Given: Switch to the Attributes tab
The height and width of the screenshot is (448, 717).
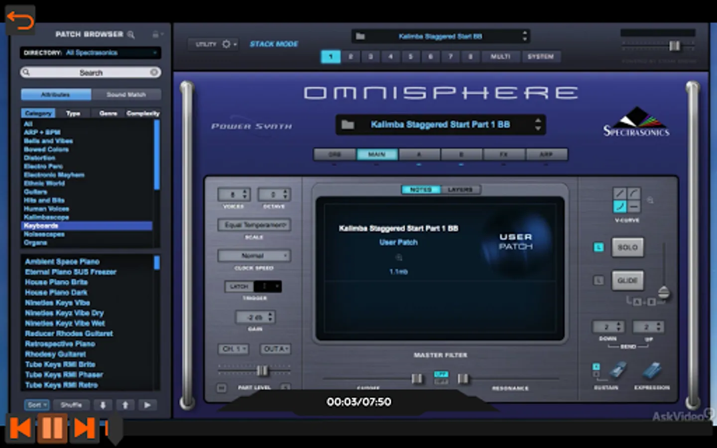Looking at the screenshot, I should tap(56, 95).
